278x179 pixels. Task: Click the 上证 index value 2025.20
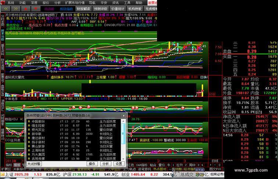(x=21, y=174)
